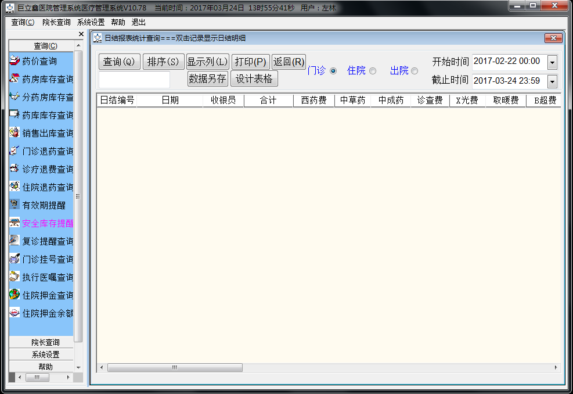Click the 有效期提醒 icon
Image resolution: width=573 pixels, height=394 pixels.
[x=15, y=205]
